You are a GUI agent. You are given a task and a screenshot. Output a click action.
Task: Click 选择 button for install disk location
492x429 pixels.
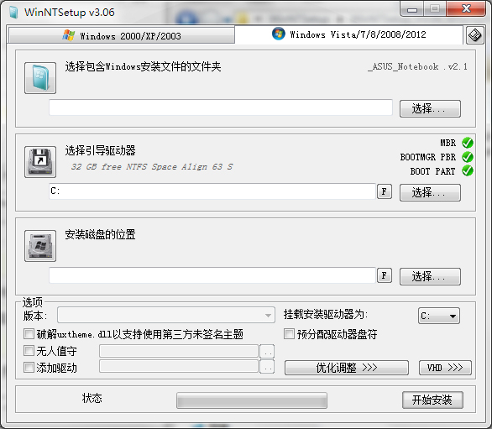point(430,276)
